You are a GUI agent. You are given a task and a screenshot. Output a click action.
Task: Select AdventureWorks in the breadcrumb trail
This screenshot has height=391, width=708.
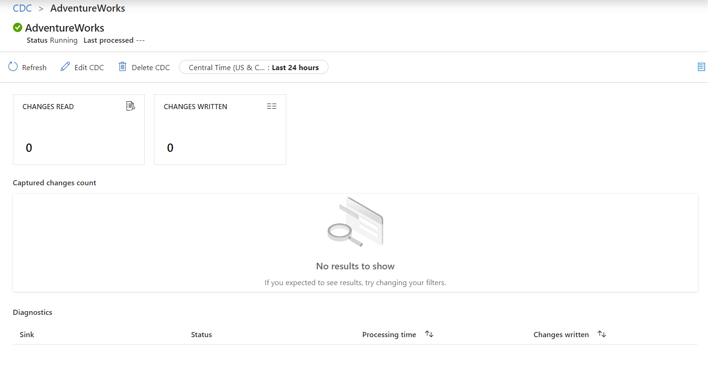click(x=87, y=8)
